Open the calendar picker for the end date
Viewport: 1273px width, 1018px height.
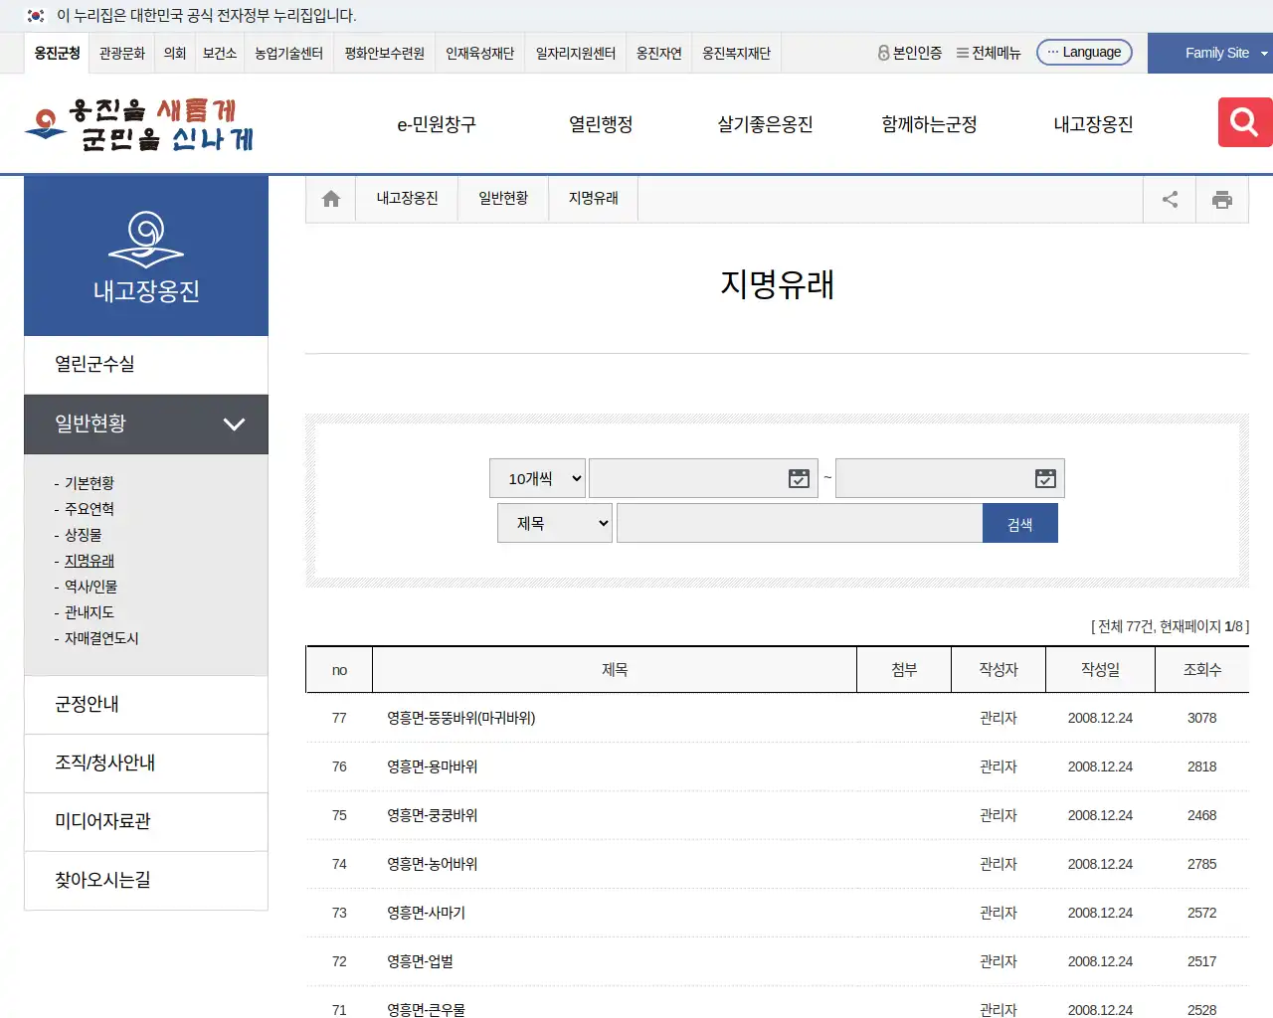(1045, 478)
